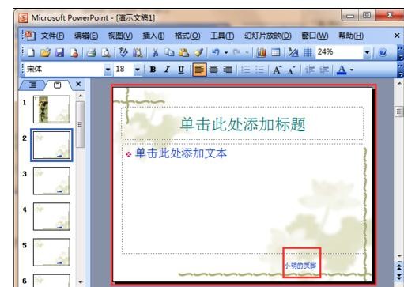This screenshot has width=404, height=287.
Task: Expand standard toolbar options chevron
Action: (401, 54)
